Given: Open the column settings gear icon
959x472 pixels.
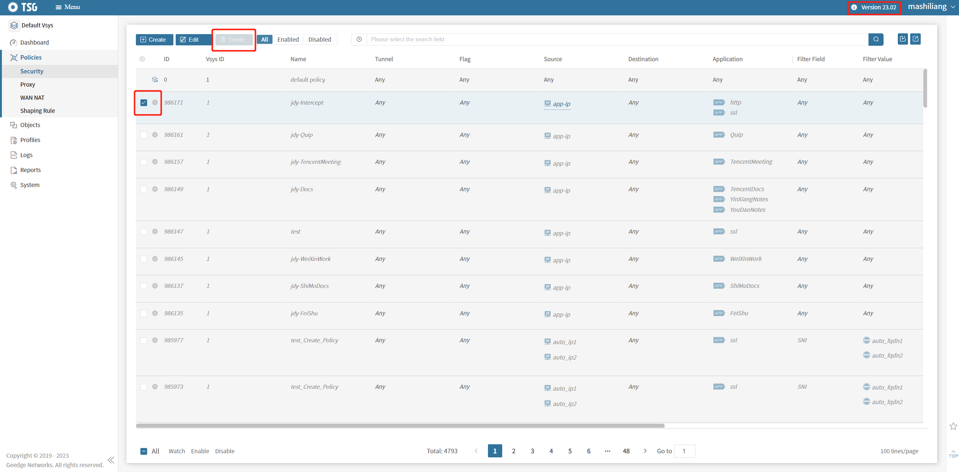Looking at the screenshot, I should [x=142, y=59].
